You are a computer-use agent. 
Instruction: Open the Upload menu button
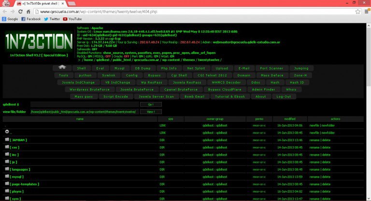coord(222,68)
